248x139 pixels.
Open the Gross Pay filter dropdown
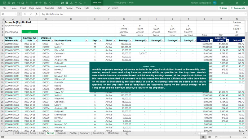[x=211, y=40]
